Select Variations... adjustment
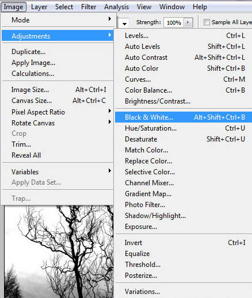The image size is (252, 298). 184,292
